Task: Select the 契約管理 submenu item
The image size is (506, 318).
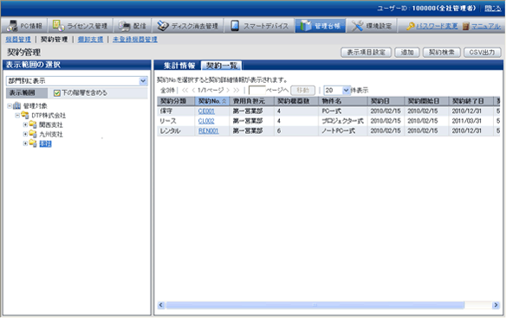Action: [x=55, y=39]
